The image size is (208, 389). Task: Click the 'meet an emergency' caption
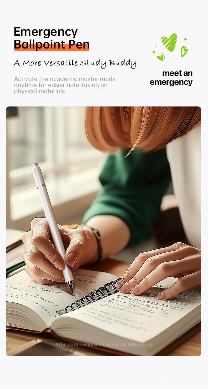(x=171, y=78)
